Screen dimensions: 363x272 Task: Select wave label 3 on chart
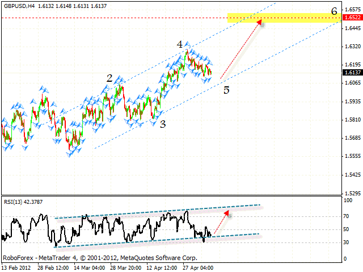[x=163, y=124]
